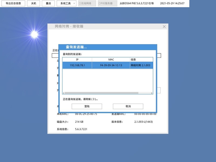Click the 登陆 (Login) button
The height and width of the screenshot is (162, 216).
pyautogui.click(x=87, y=106)
